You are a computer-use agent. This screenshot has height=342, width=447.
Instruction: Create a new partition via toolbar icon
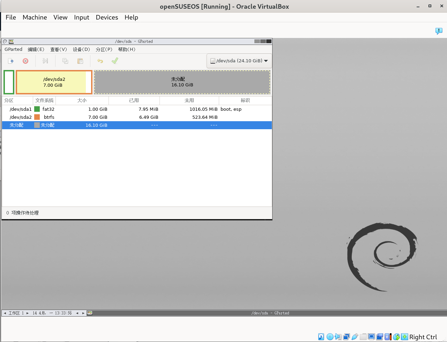pos(11,61)
